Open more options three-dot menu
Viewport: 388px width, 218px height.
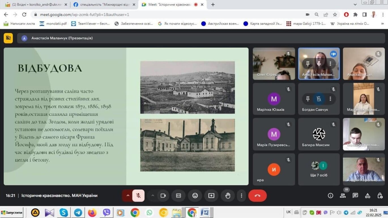pos(241,196)
